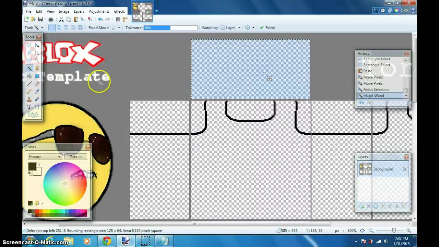Select the Lasso Select tool

(x=29, y=53)
